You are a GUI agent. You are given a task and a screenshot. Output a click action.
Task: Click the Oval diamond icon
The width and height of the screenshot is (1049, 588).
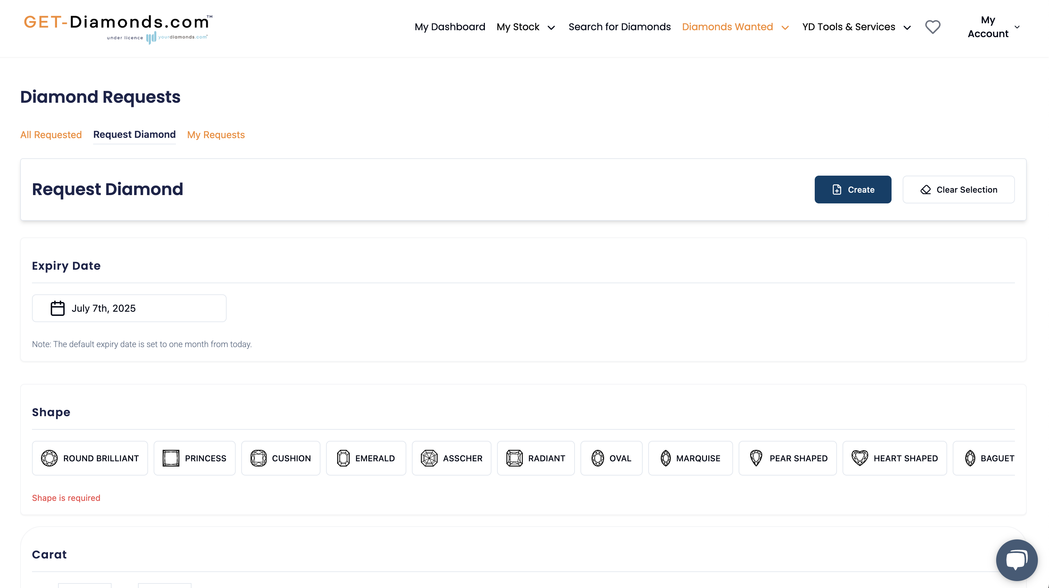coord(598,458)
